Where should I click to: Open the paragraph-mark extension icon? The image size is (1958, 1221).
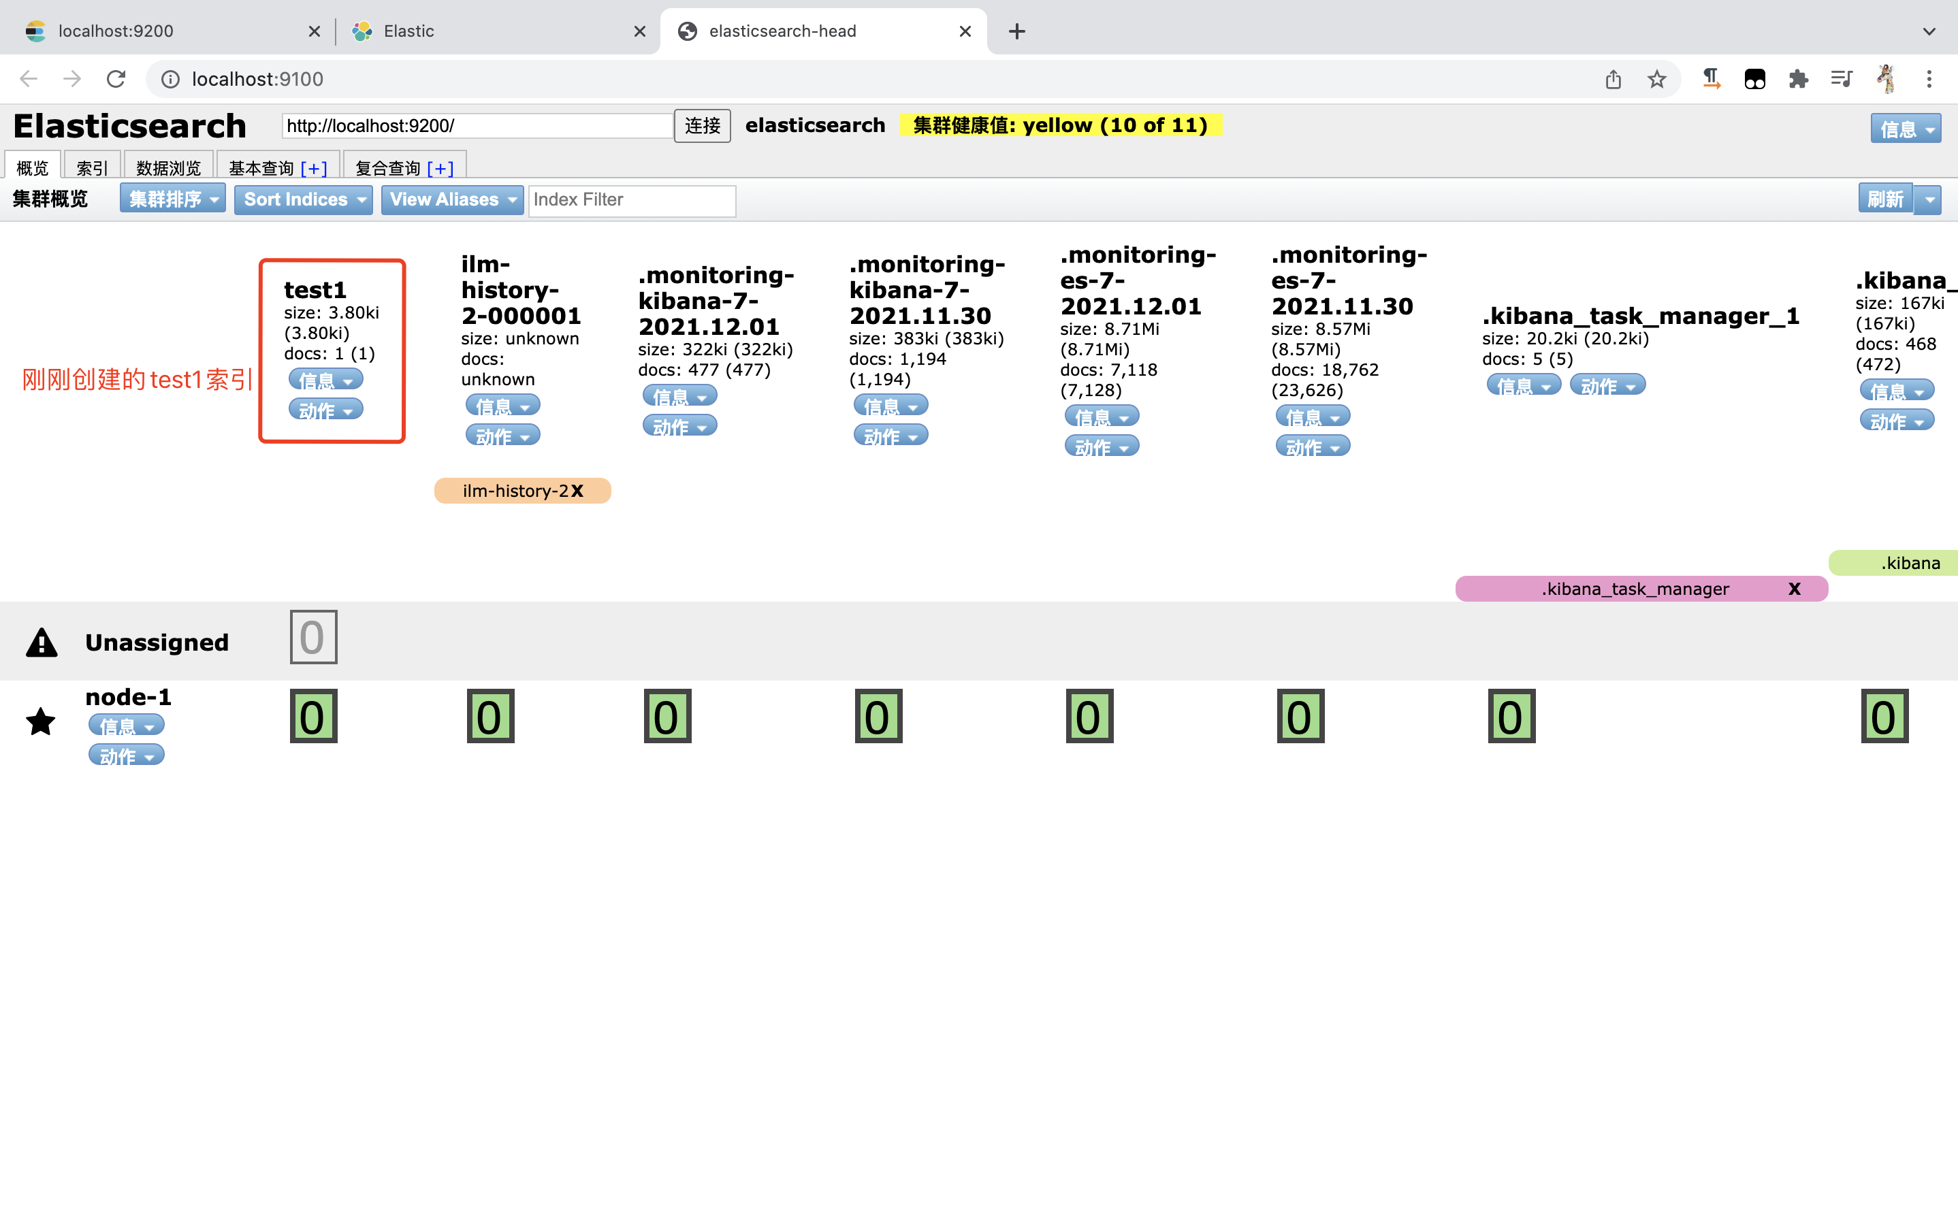(1711, 78)
